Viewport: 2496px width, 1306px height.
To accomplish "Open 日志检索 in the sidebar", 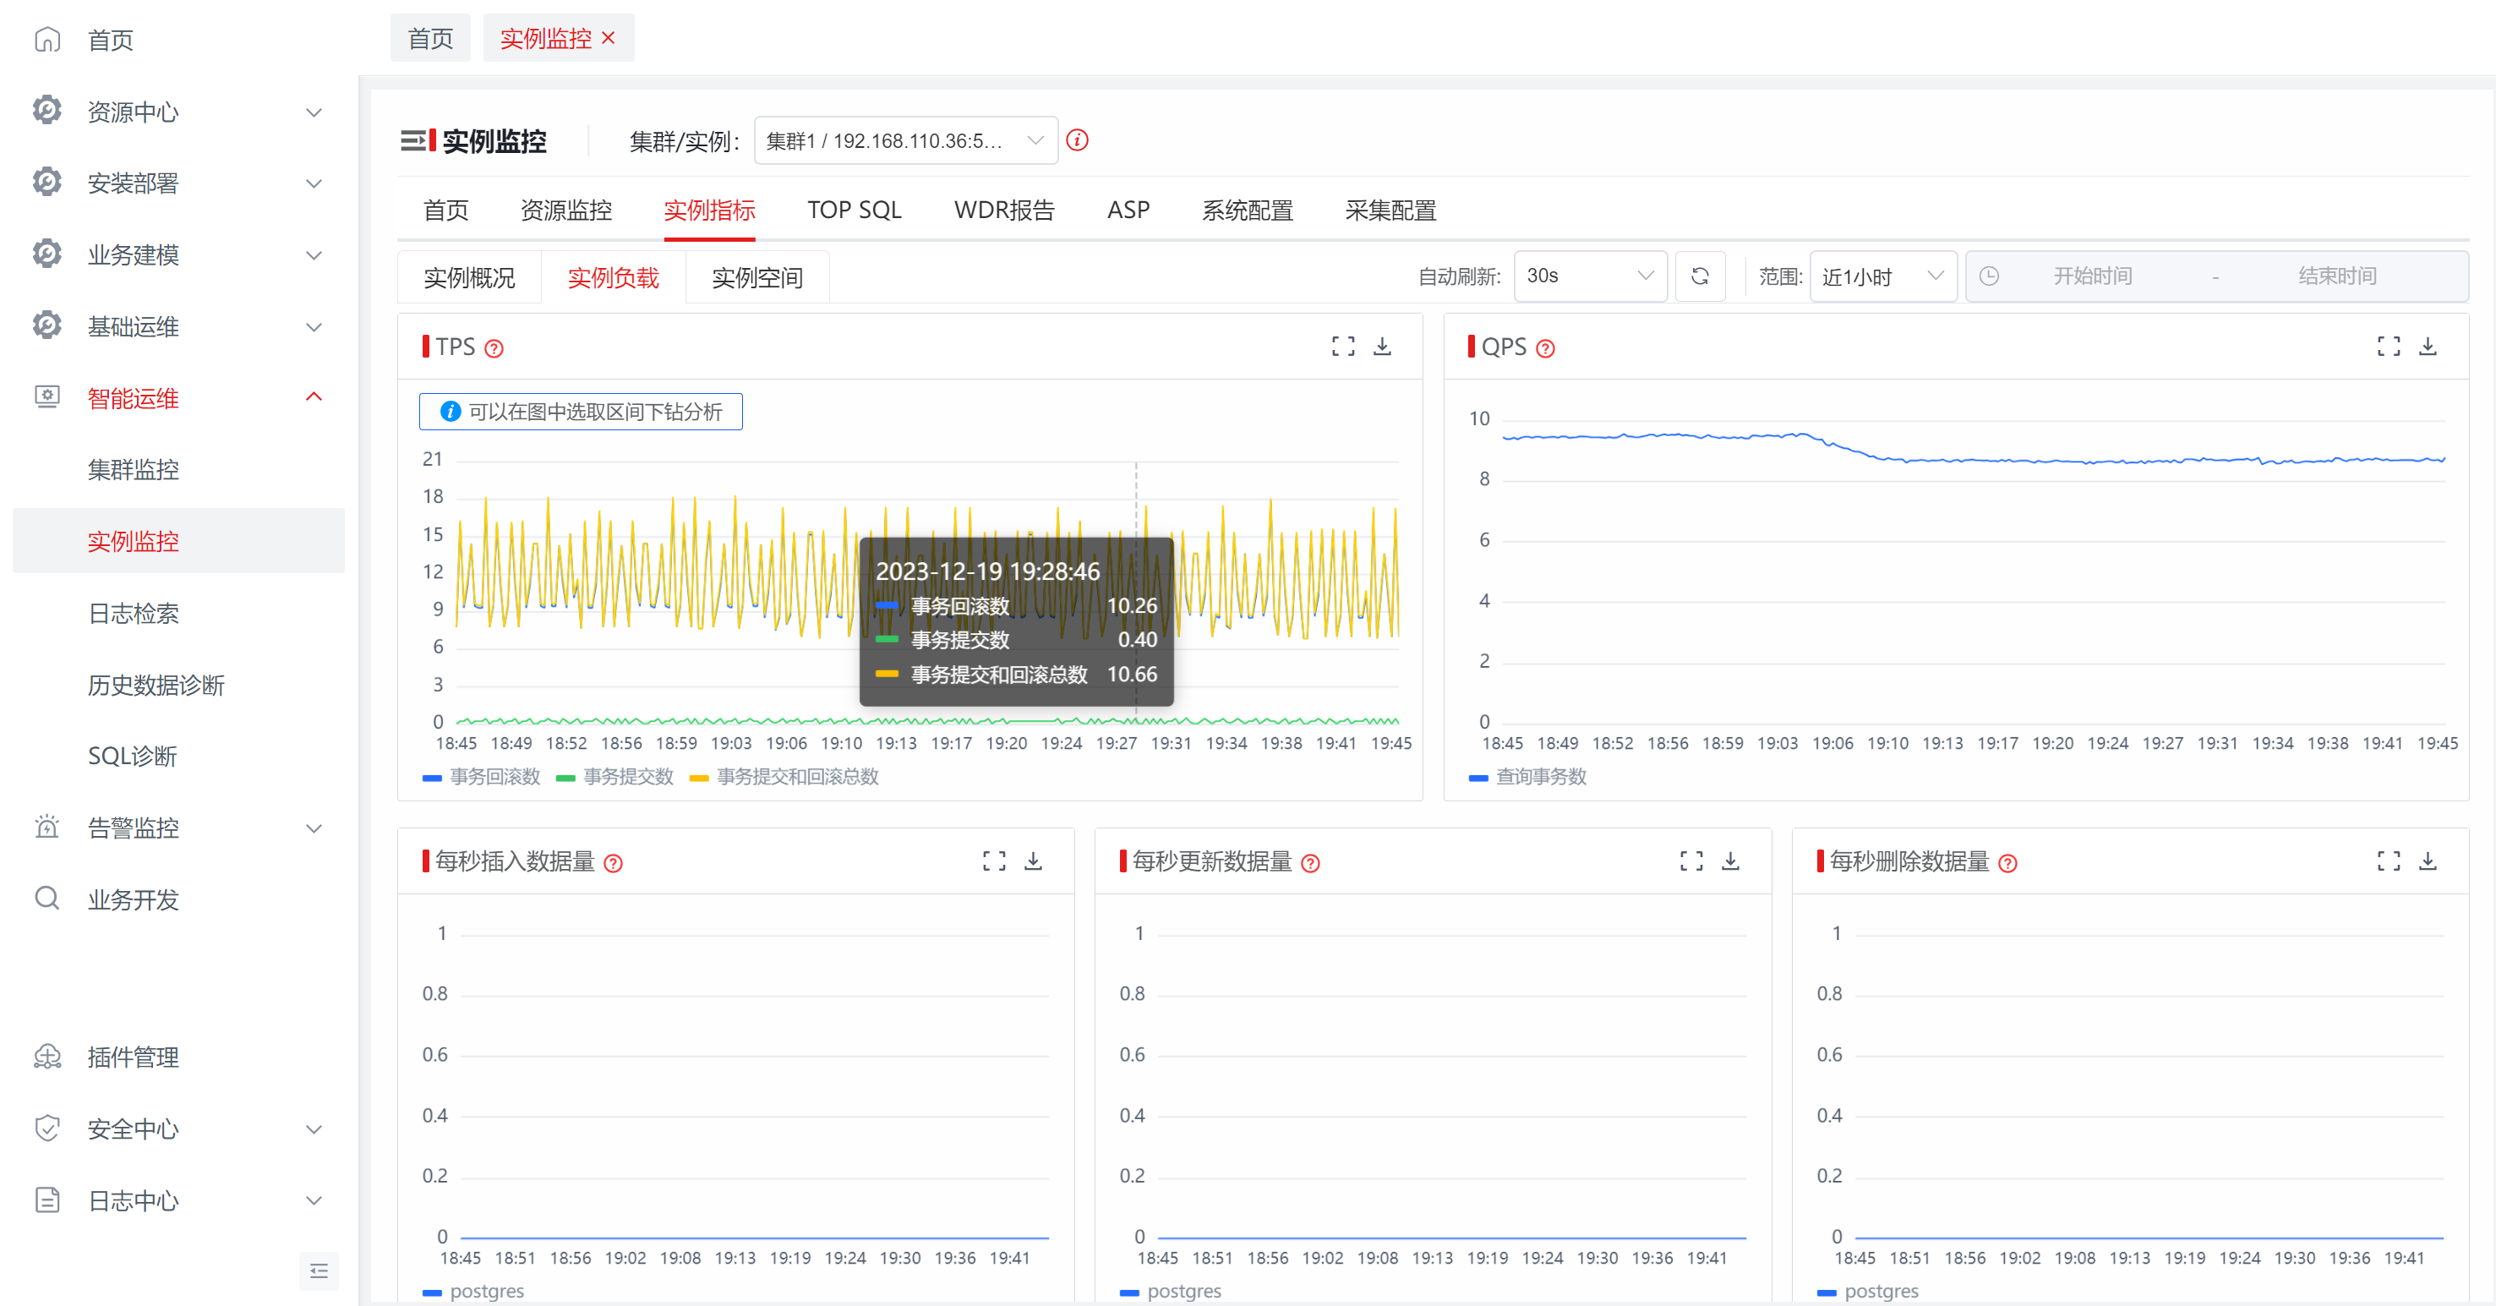I will point(134,614).
